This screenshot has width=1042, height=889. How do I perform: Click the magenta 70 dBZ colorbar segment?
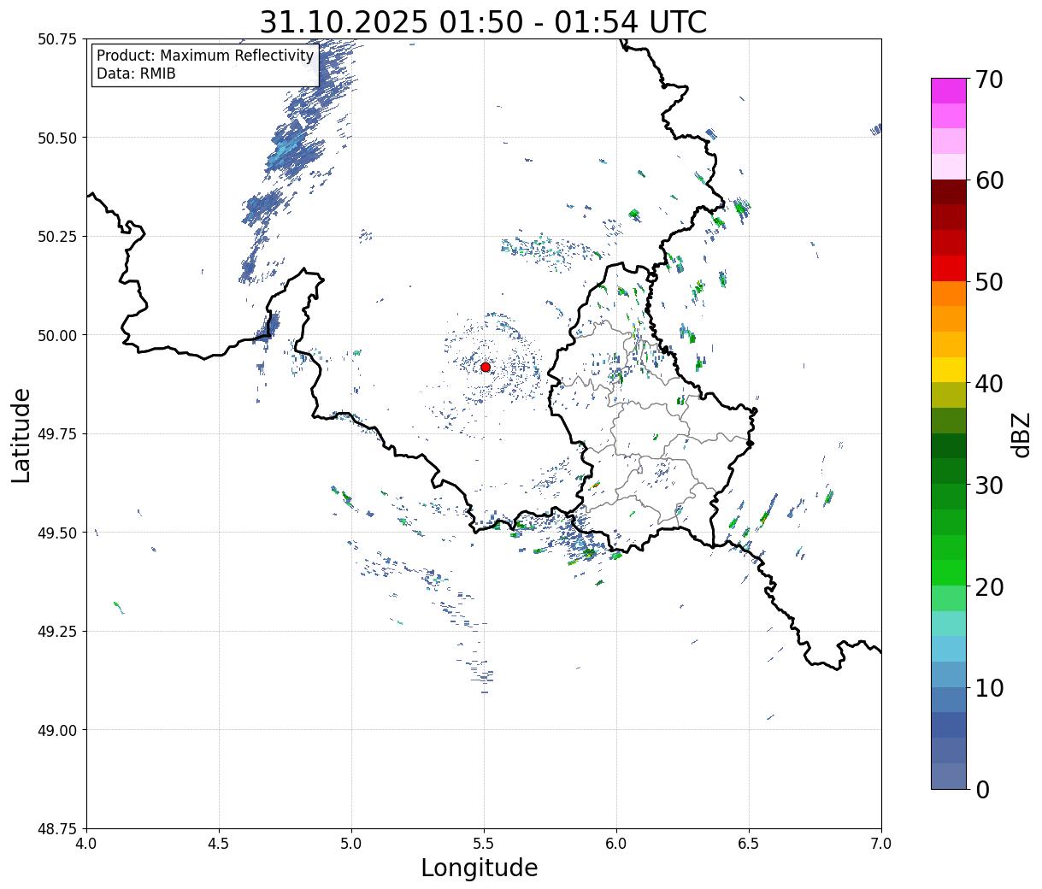point(949,91)
